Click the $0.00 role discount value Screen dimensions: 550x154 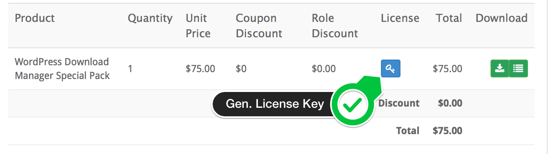(x=324, y=69)
